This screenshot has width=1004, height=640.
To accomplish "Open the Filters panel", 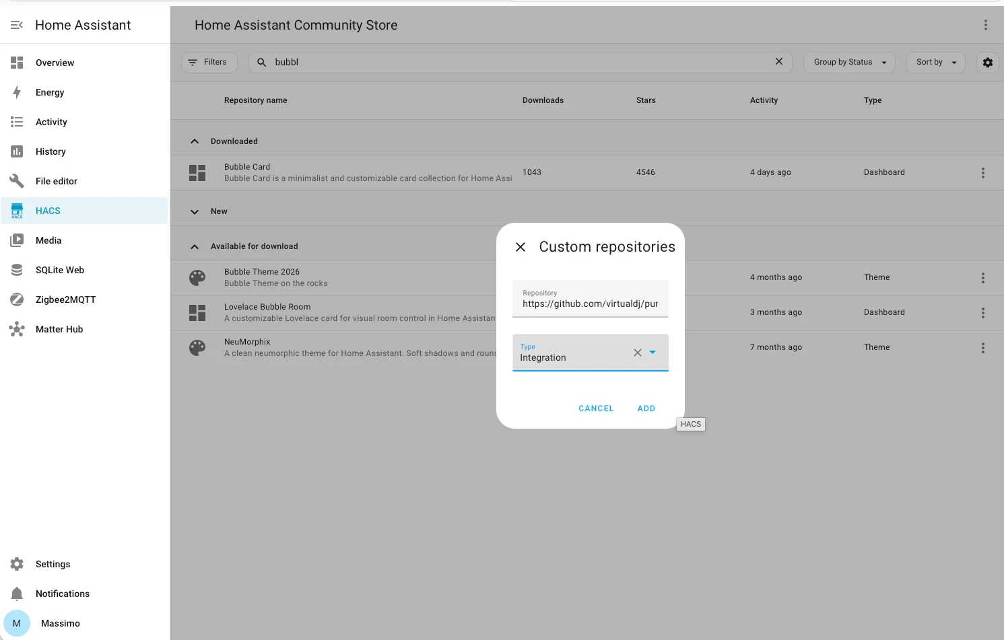I will pos(209,63).
